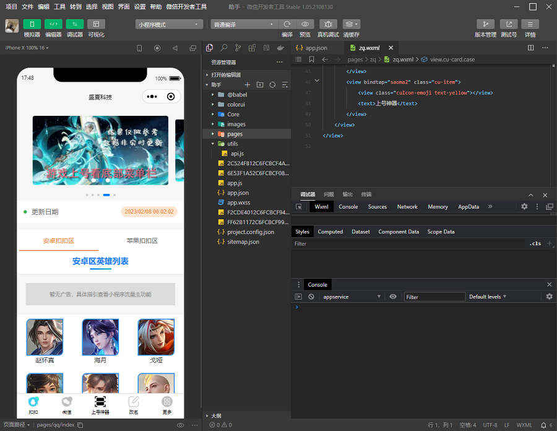Tap the 更多 bottom tab
Image resolution: width=557 pixels, height=431 pixels.
167,405
